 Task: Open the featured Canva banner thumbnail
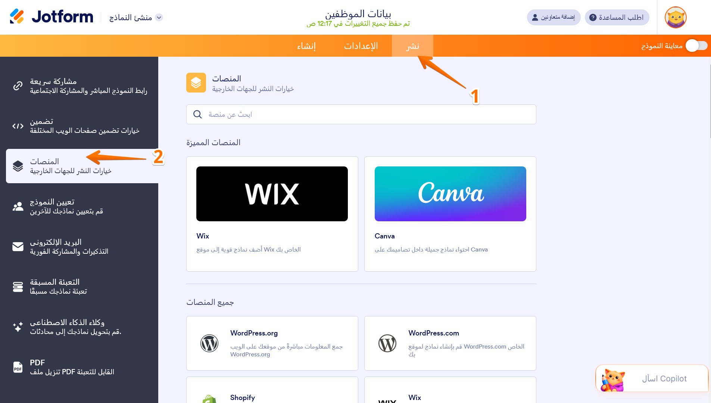click(x=450, y=194)
